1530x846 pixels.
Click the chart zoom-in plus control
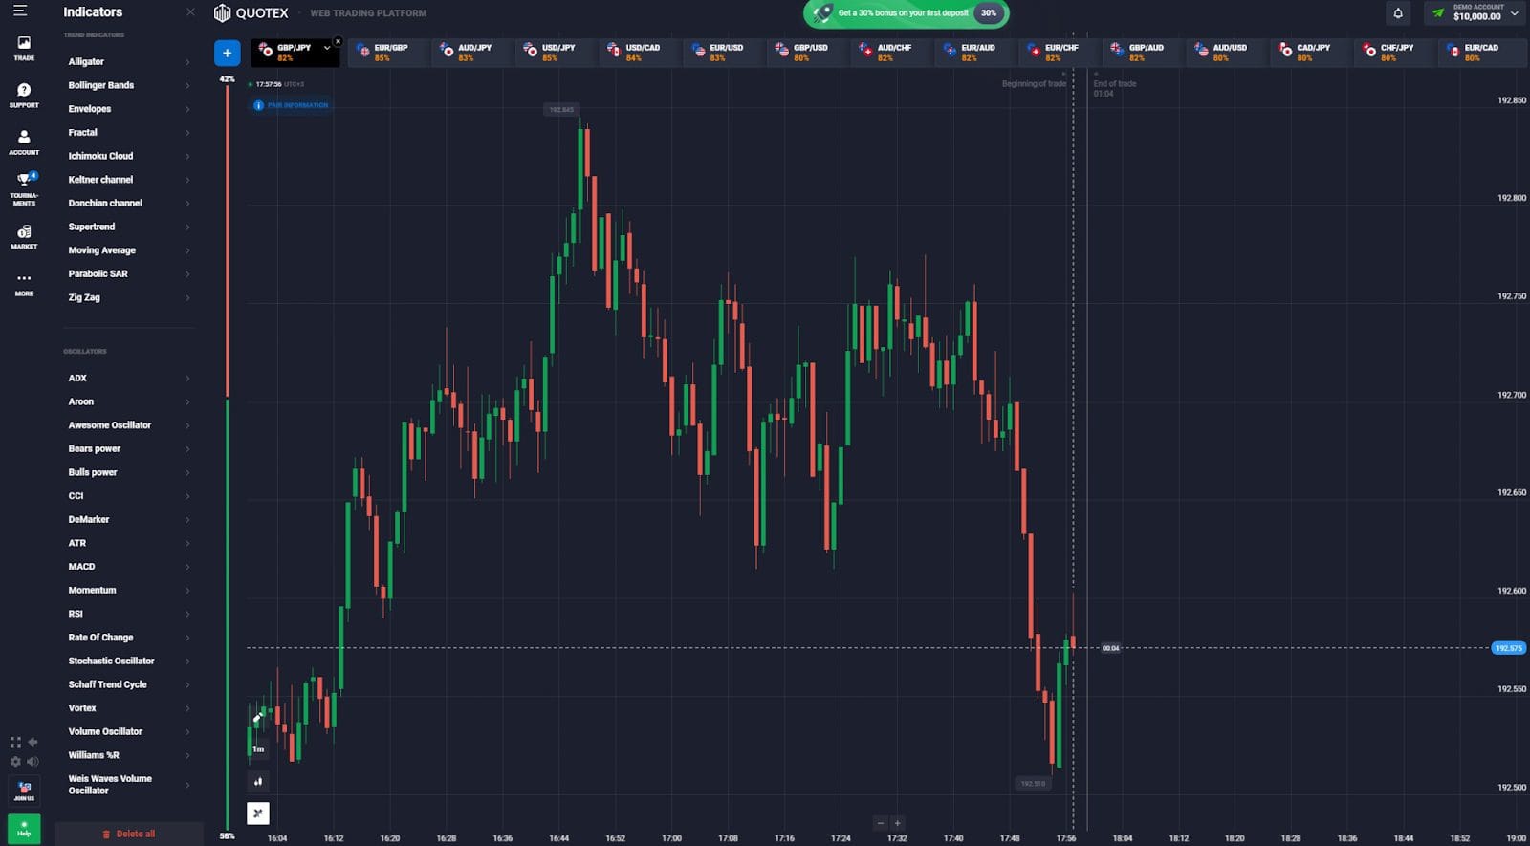click(897, 823)
